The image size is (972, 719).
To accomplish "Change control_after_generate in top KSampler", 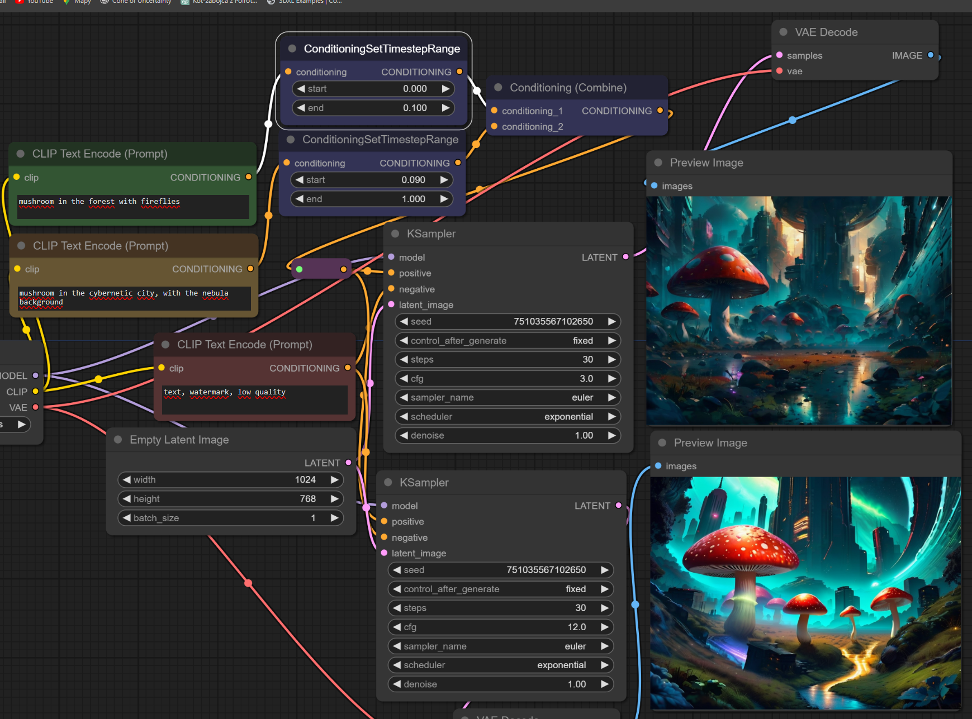I will click(x=508, y=341).
